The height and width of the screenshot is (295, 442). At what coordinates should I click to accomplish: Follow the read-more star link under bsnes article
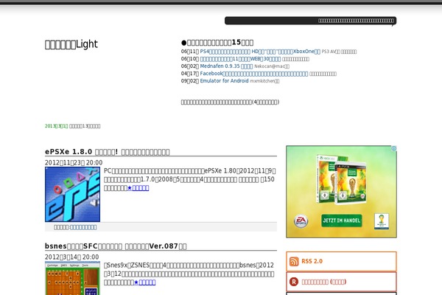coord(144,282)
